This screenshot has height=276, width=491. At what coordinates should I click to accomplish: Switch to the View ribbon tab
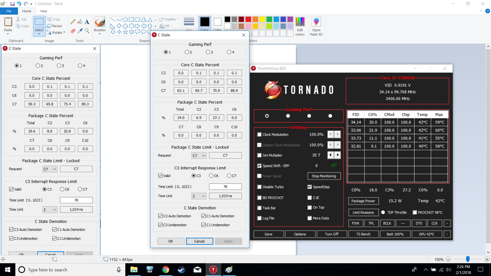tap(43, 11)
